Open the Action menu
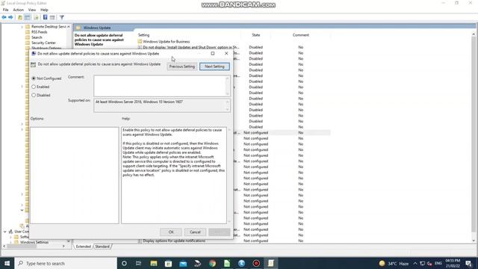 click(x=18, y=10)
